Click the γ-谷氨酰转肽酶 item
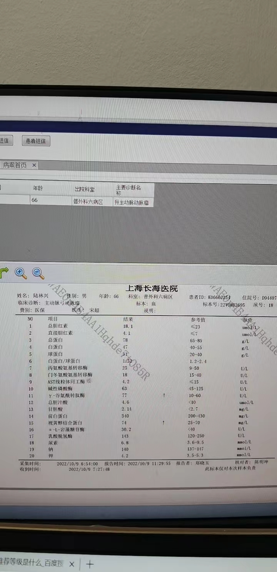The image size is (277, 572). point(66,395)
